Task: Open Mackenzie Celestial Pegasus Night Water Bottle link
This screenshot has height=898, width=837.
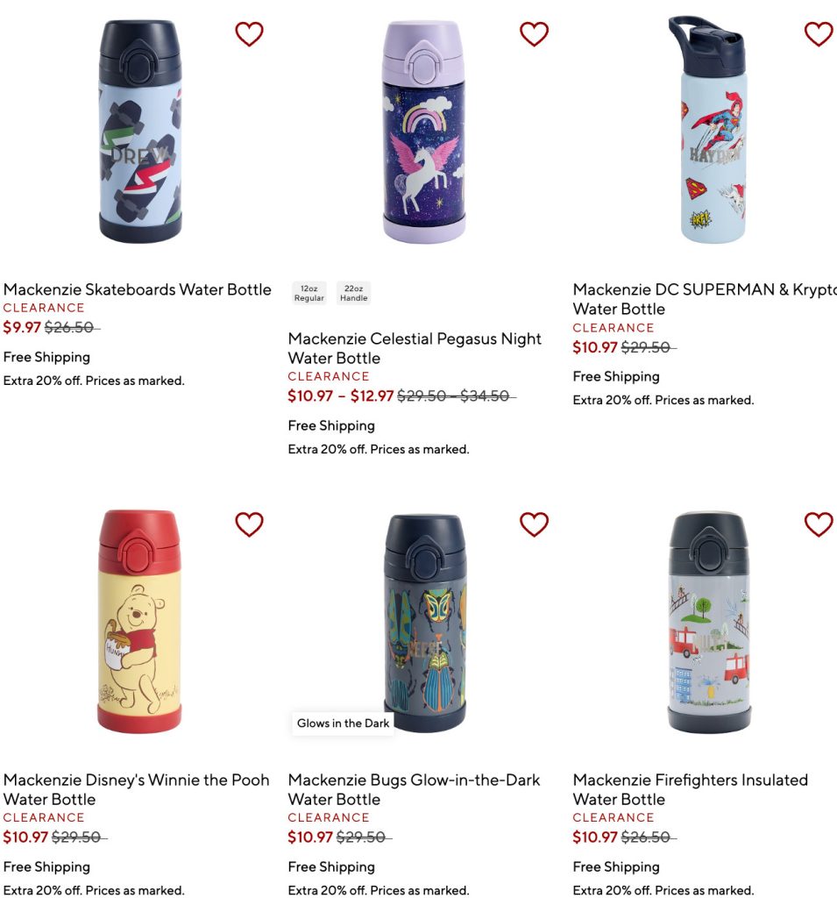Action: pyautogui.click(x=415, y=348)
